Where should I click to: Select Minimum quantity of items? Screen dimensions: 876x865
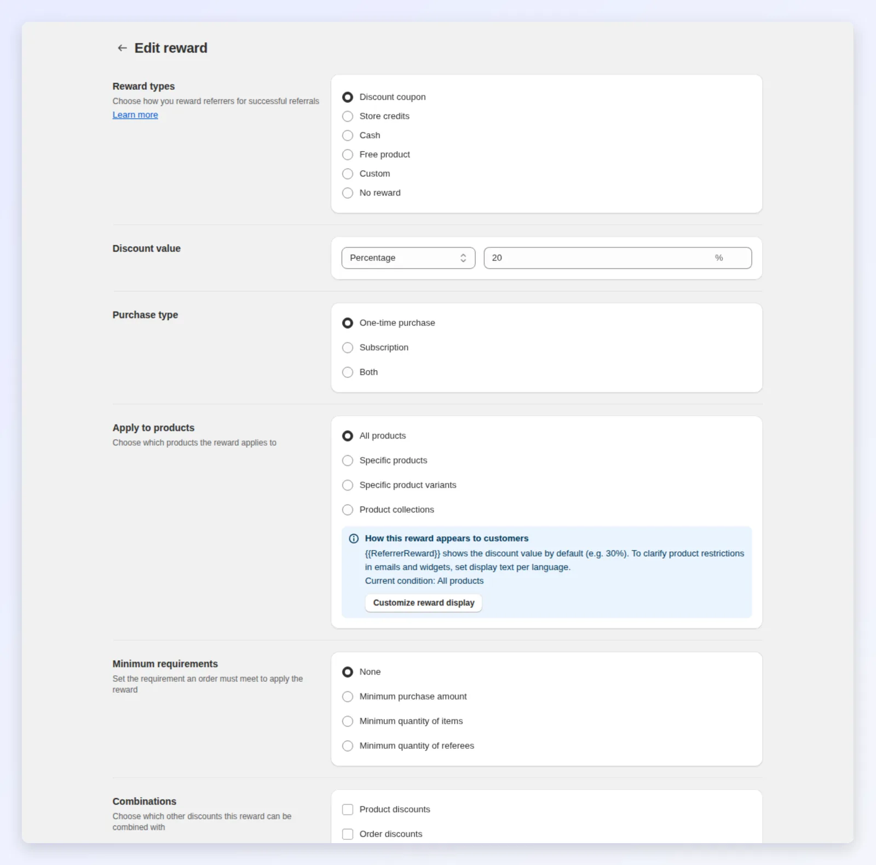348,721
